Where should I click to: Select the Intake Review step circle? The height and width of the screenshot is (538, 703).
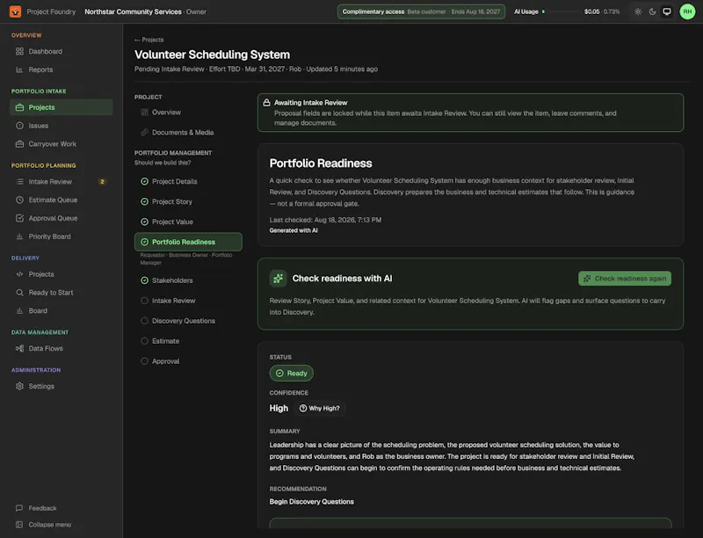144,301
